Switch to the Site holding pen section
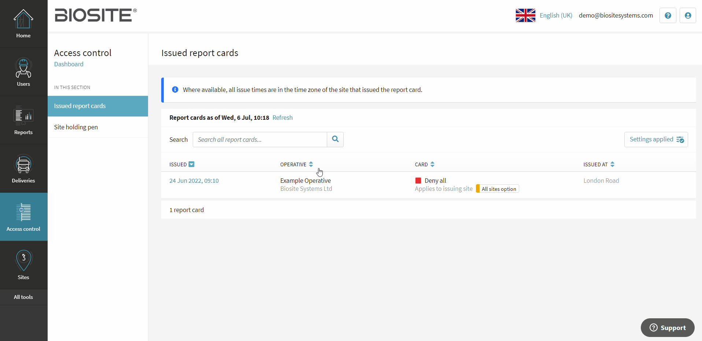This screenshot has height=341, width=702. pyautogui.click(x=76, y=127)
